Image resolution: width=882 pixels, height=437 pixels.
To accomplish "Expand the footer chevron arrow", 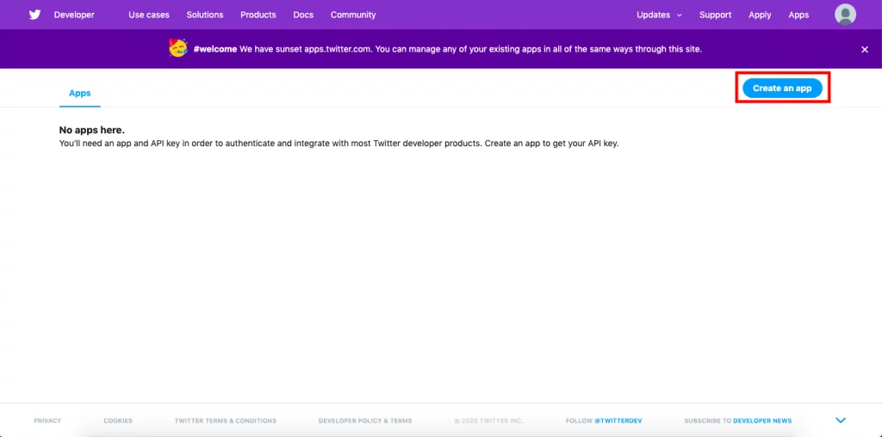I will click(x=841, y=420).
